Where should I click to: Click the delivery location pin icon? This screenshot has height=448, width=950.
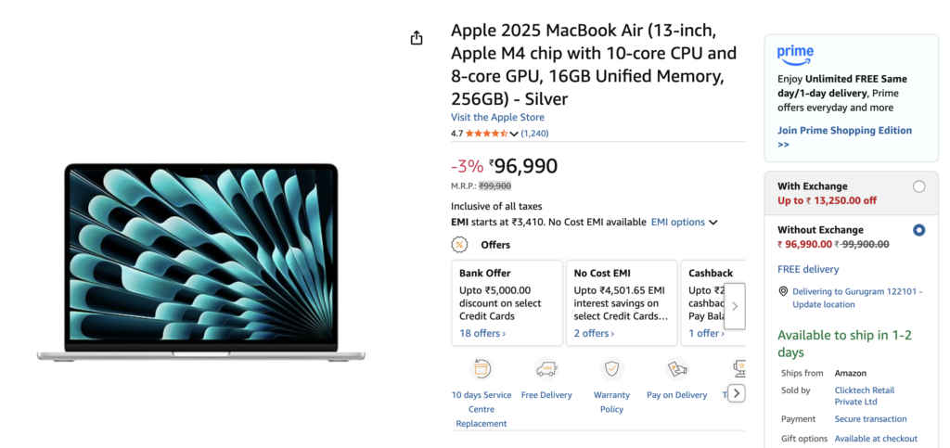784,291
